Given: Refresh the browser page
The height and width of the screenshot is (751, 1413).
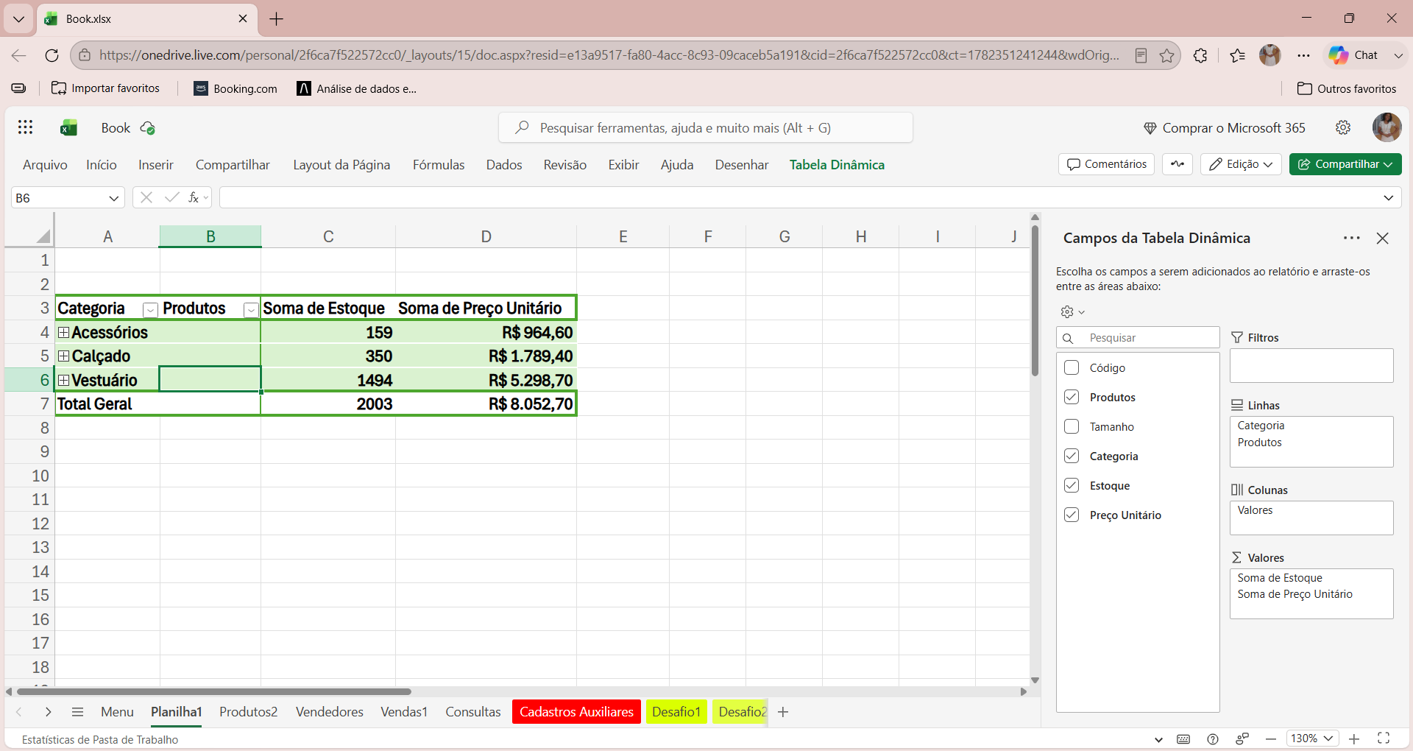Looking at the screenshot, I should click(52, 55).
